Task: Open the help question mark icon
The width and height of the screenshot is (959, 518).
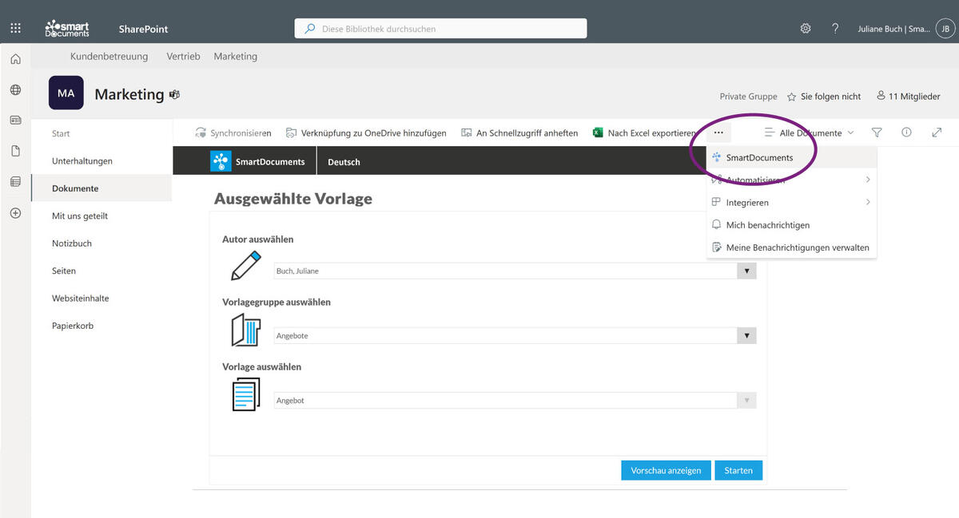Action: [x=835, y=29]
